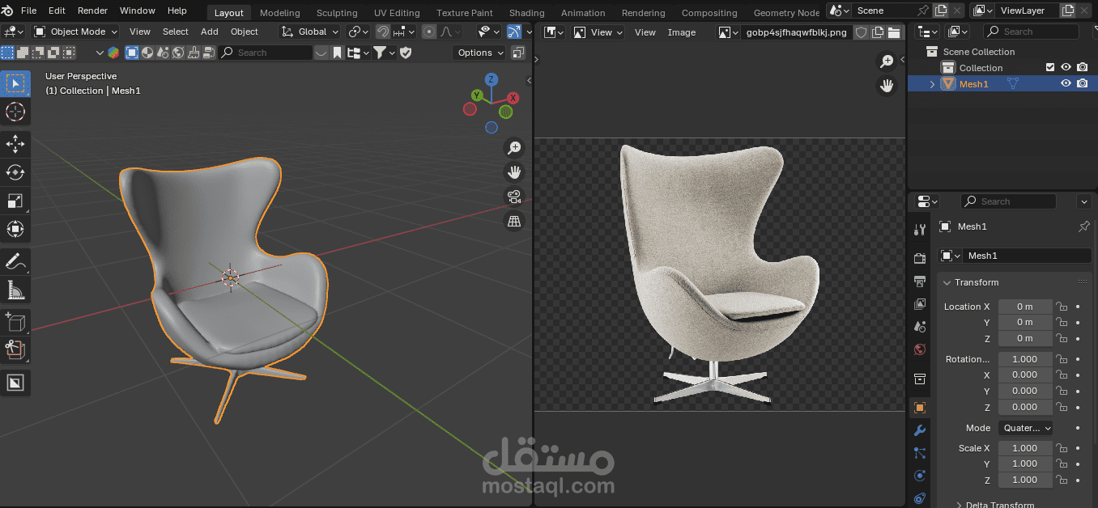
Task: Open the Object Mode dropdown
Action: tap(75, 32)
